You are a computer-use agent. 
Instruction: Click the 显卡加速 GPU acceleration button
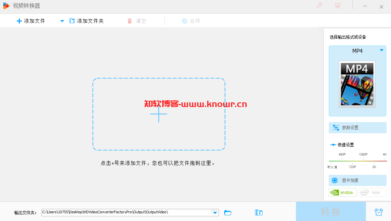tap(357, 180)
